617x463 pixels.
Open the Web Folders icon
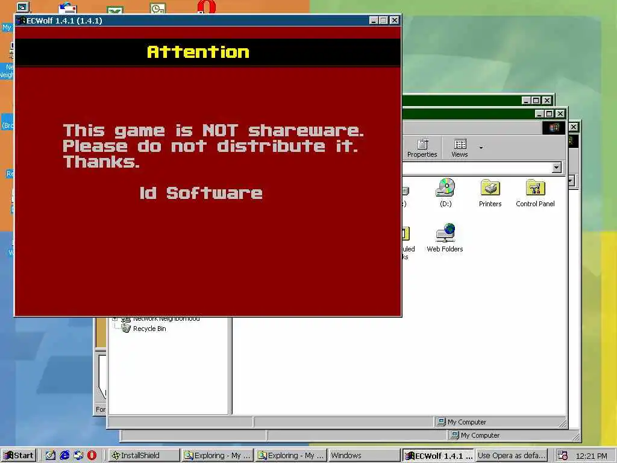(445, 238)
